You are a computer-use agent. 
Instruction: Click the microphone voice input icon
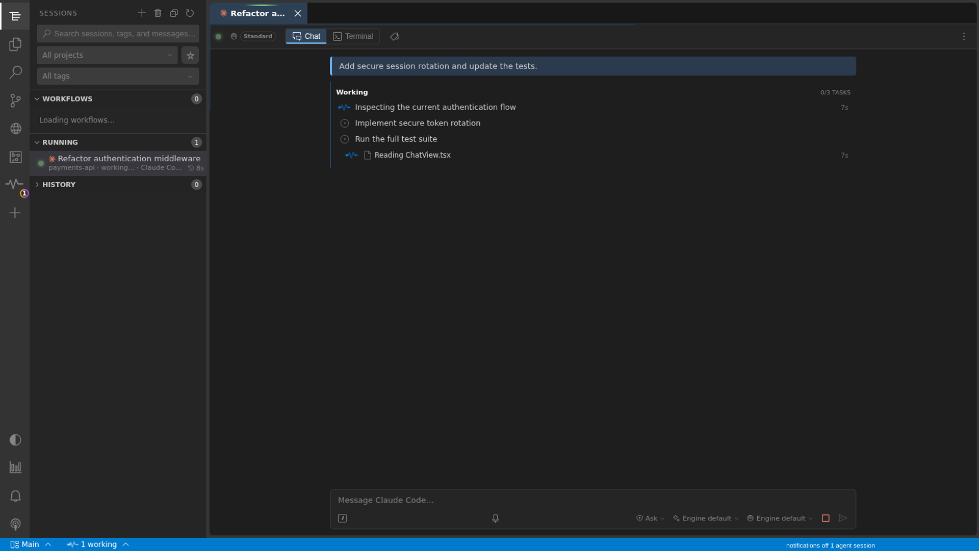click(495, 518)
